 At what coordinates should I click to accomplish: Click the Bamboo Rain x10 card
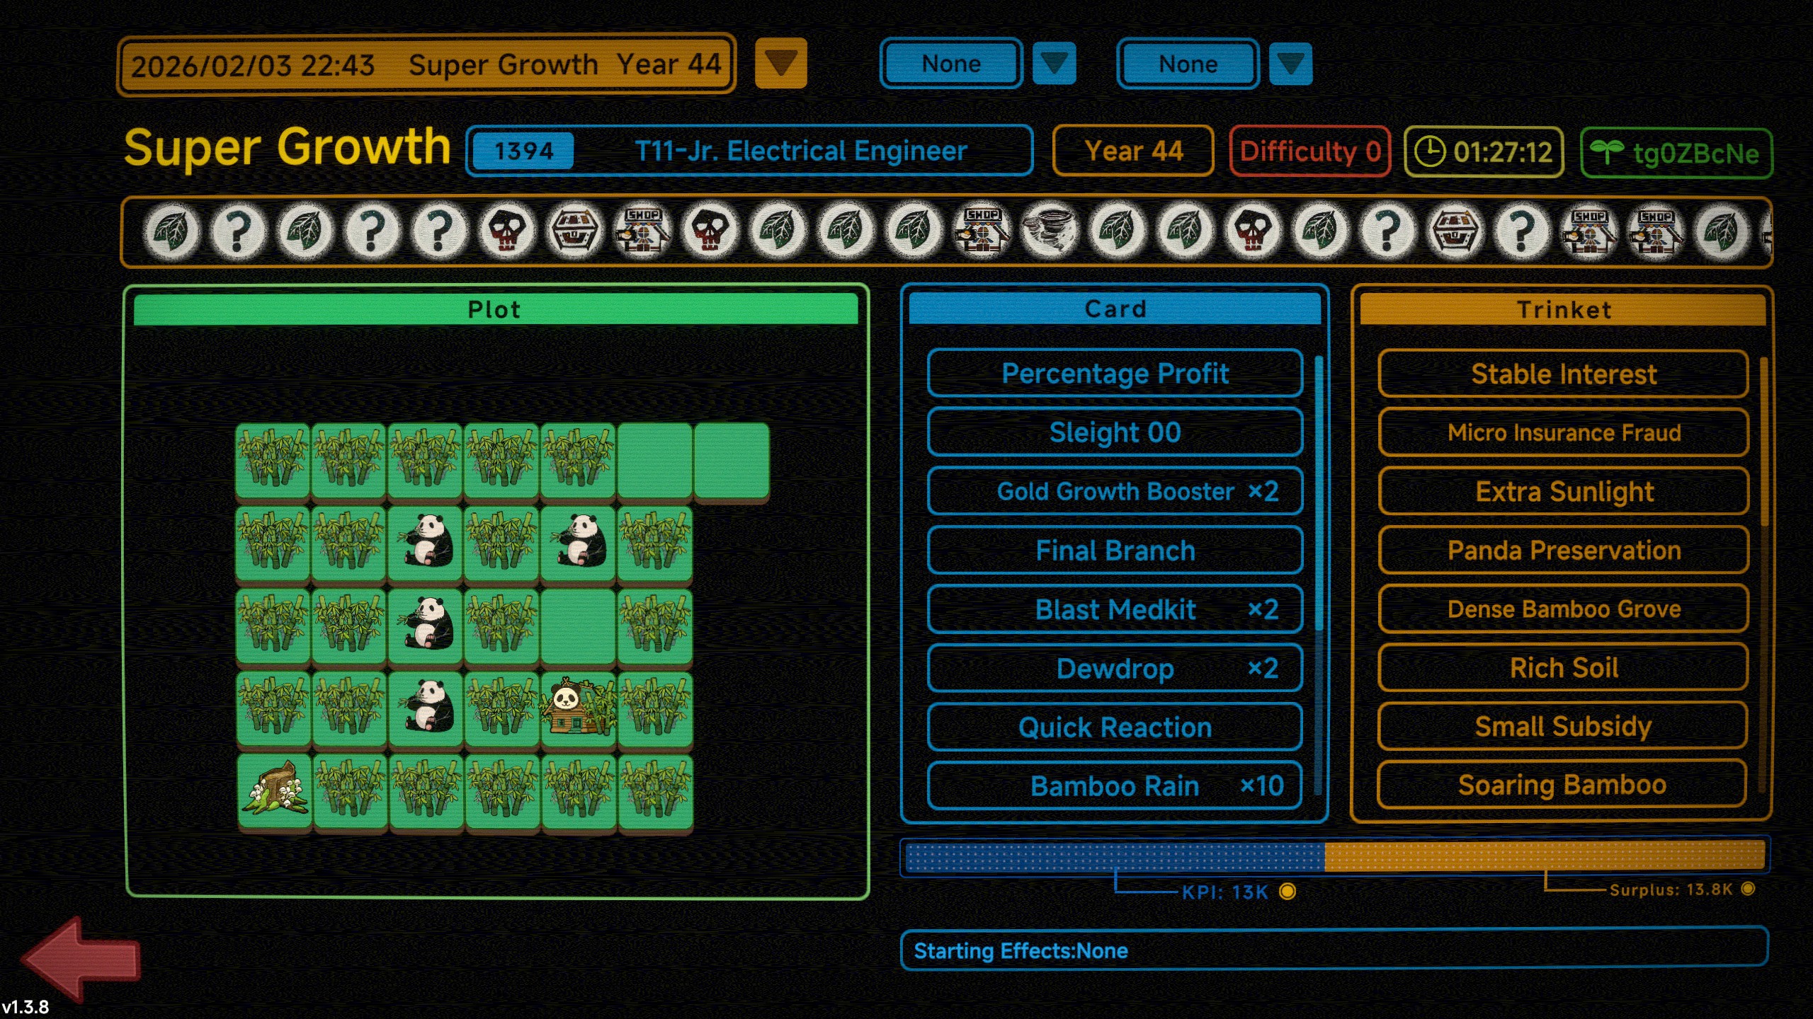[x=1115, y=785]
